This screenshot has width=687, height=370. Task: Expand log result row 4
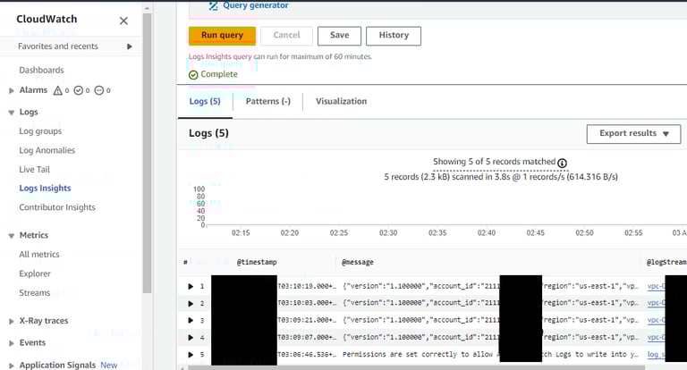(191, 338)
